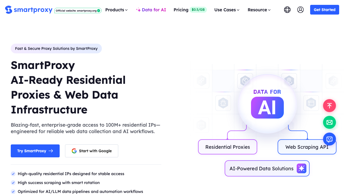Image resolution: width=344 pixels, height=194 pixels.
Task: Click the green verified badge on official website
Action: pyautogui.click(x=99, y=11)
